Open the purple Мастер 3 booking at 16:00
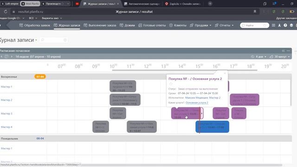Image resolution: width=297 pixels, height=167 pixels. [221, 113]
